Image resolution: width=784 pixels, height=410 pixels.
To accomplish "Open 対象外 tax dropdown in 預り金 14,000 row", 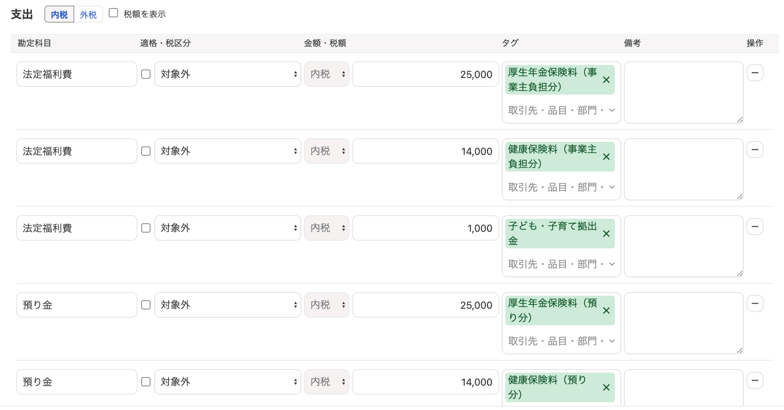I will click(228, 382).
